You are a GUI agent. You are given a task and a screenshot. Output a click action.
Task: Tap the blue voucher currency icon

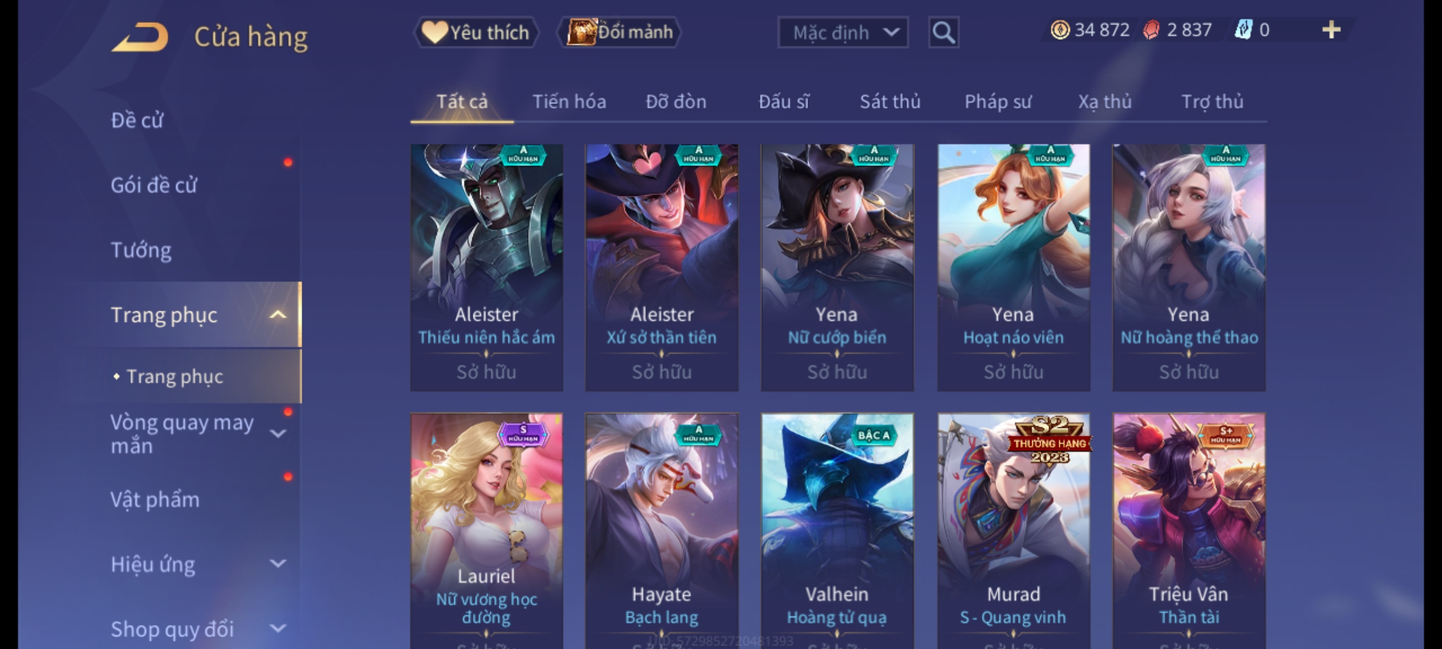pos(1243,30)
